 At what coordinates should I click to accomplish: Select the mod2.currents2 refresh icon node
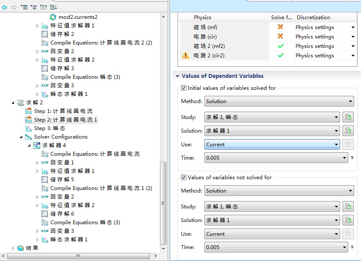tap(53, 17)
